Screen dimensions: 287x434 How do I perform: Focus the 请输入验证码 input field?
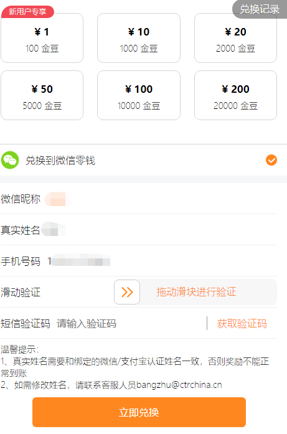[130, 323]
